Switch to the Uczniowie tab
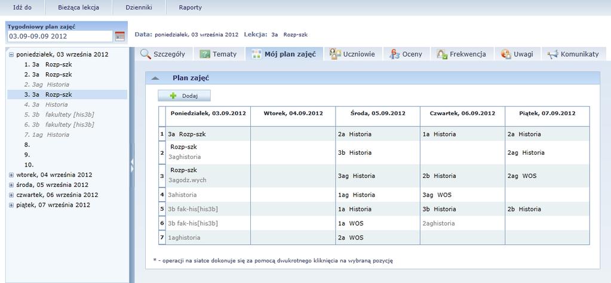Viewport: 611px width, 283px height. pyautogui.click(x=352, y=54)
